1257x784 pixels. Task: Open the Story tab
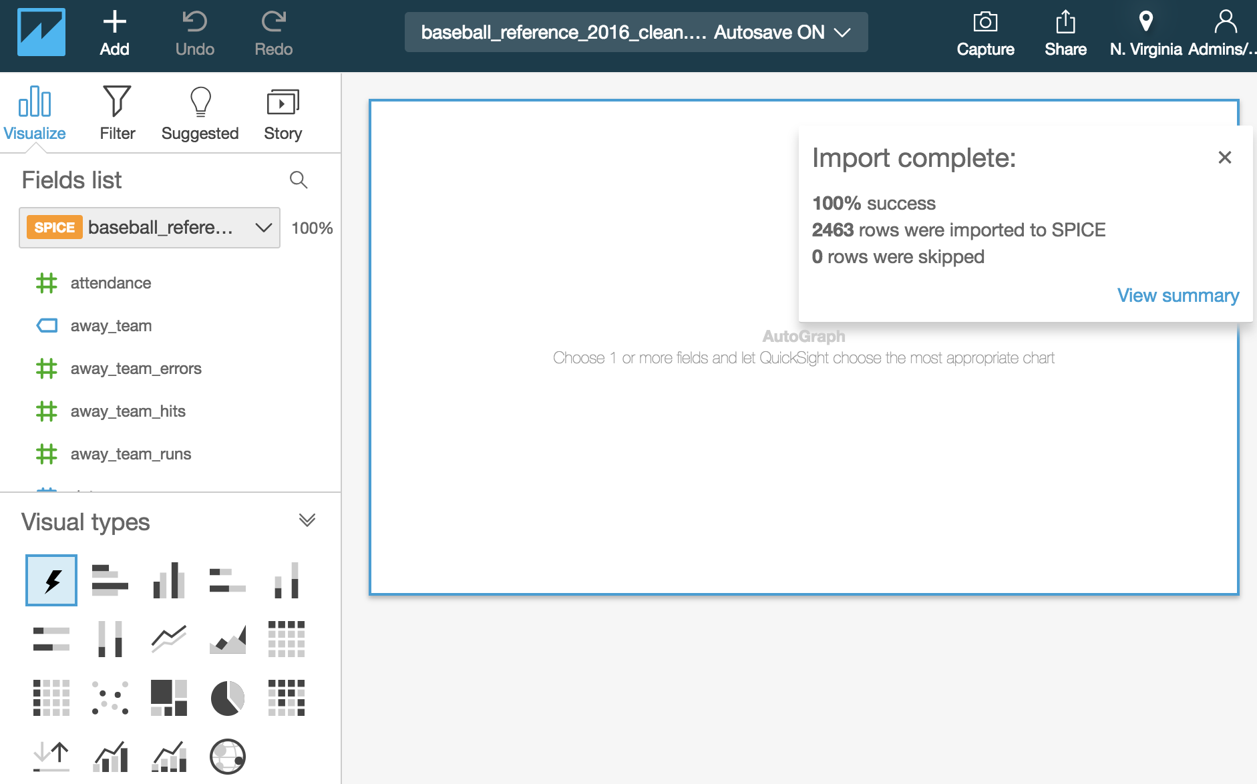coord(283,114)
